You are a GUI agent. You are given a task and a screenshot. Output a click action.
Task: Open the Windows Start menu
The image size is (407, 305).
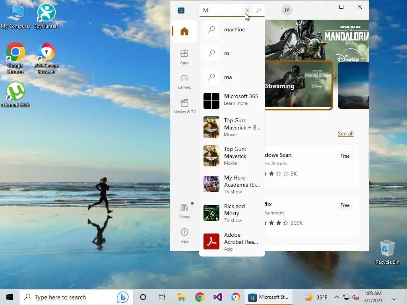10,297
